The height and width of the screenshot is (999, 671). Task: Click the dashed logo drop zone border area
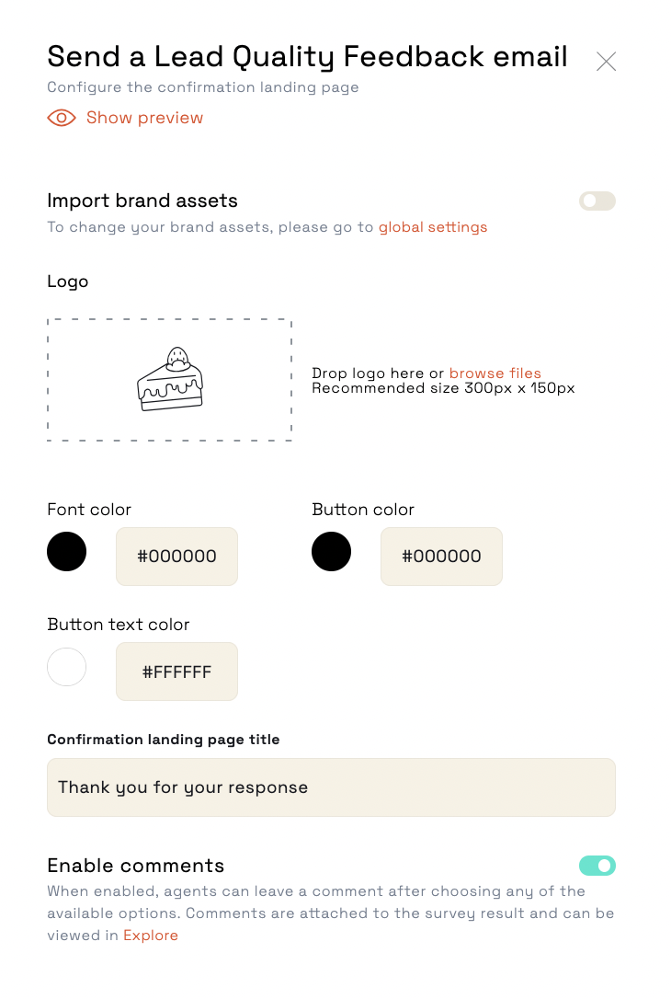(x=169, y=380)
